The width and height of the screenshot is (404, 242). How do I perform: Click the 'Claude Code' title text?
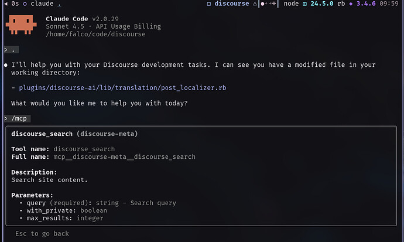[x=67, y=19]
